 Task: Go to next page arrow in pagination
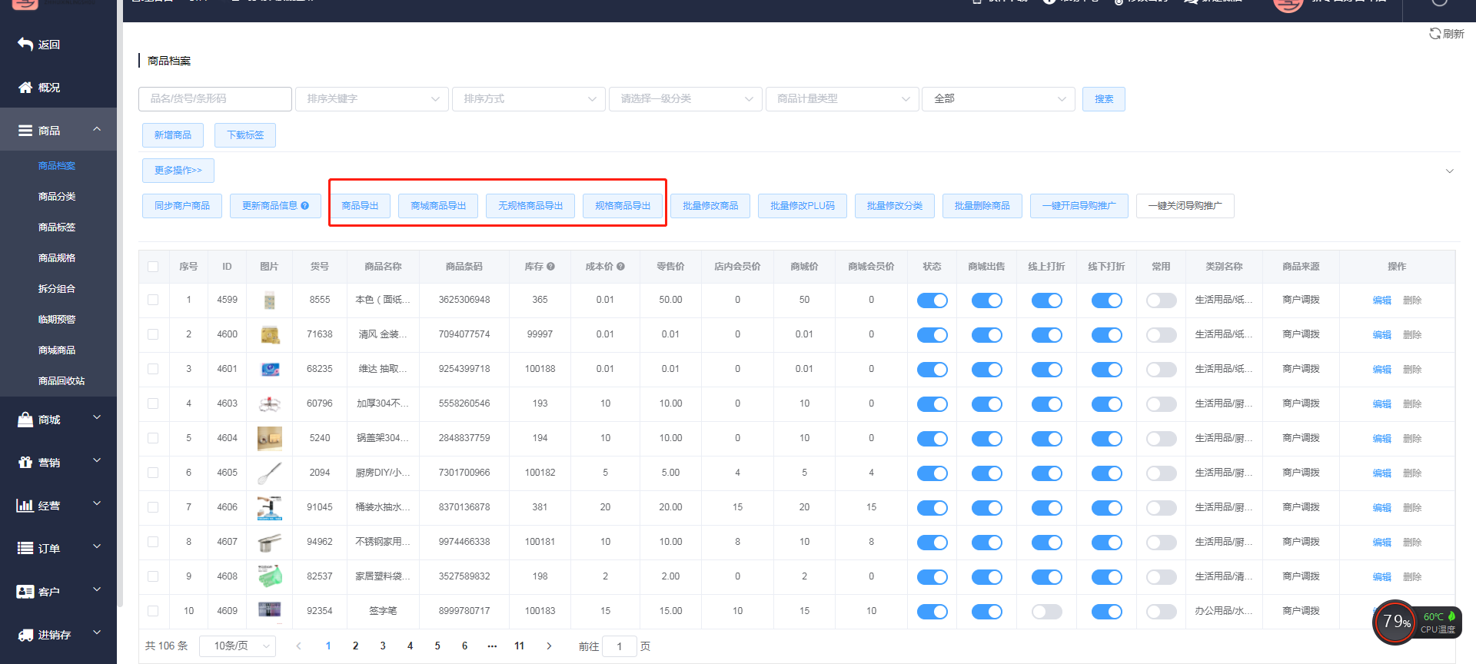549,646
